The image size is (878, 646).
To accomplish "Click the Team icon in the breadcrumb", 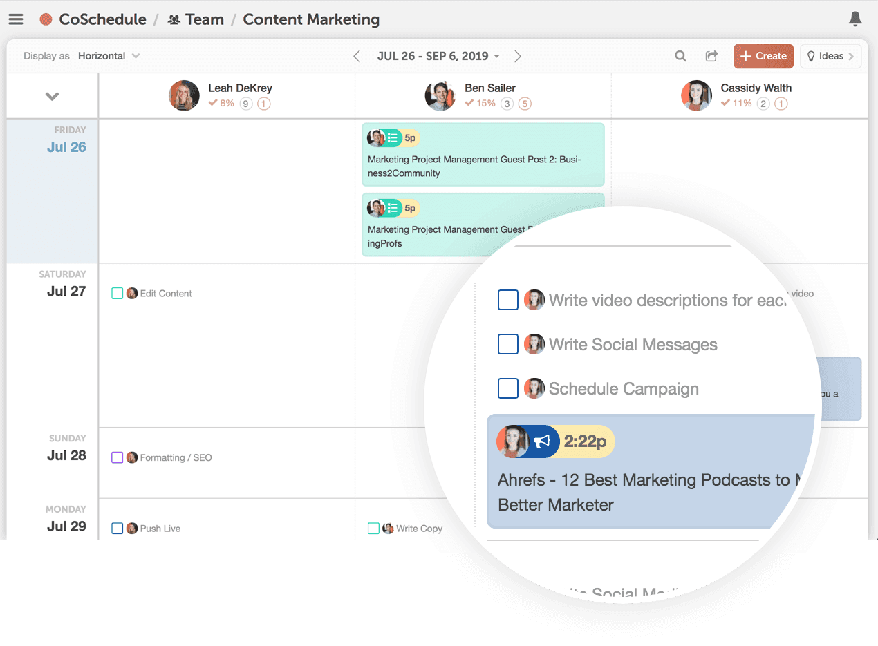I will (174, 20).
